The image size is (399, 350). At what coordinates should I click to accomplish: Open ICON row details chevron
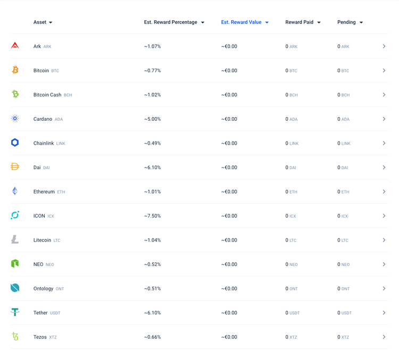[384, 216]
